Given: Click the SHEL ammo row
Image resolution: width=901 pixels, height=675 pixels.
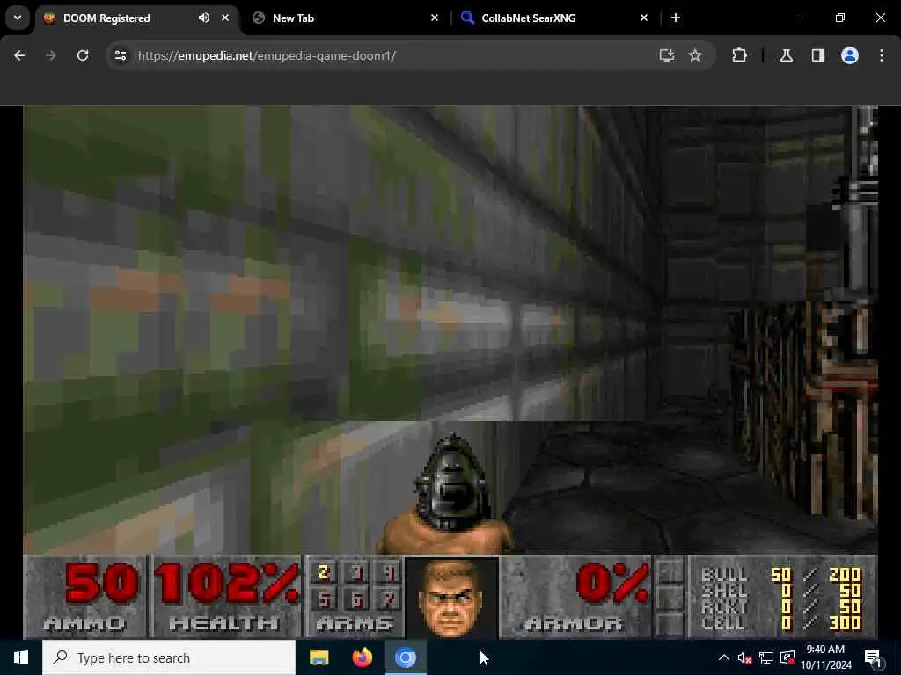Looking at the screenshot, I should [781, 591].
